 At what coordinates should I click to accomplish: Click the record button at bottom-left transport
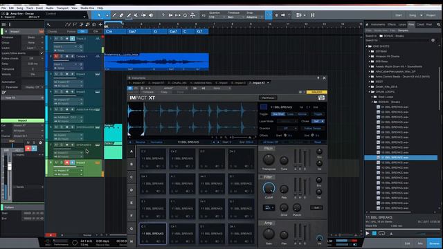(51, 235)
